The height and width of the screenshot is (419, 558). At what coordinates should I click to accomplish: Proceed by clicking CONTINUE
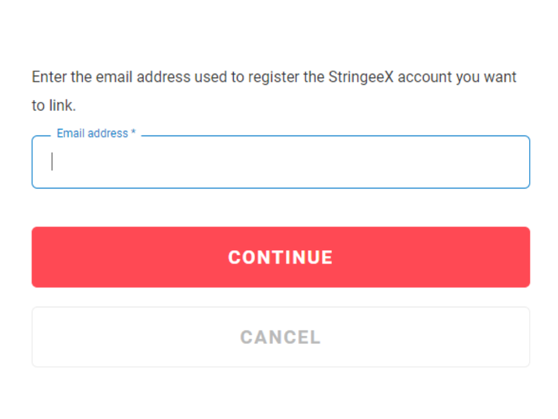tap(281, 257)
